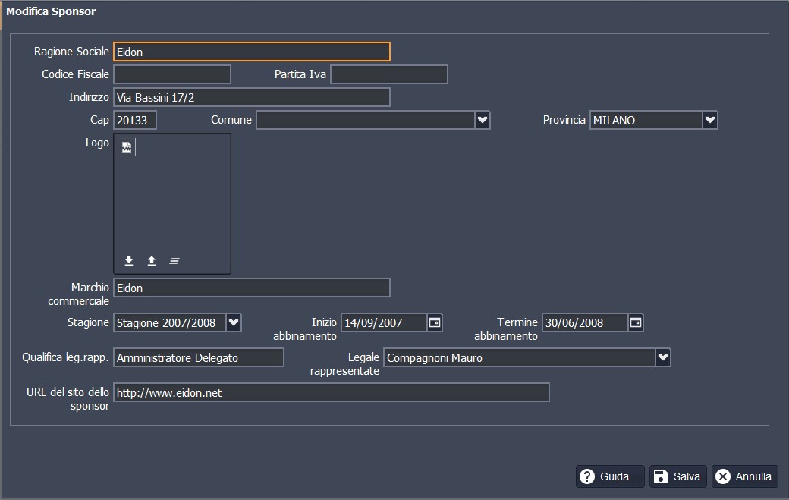Viewport: 789px width, 500px height.
Task: Expand the Provincia dropdown arrow
Action: [x=709, y=120]
